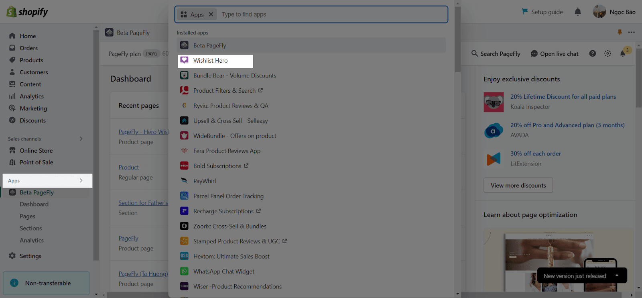Click the Shopify logo

27,12
